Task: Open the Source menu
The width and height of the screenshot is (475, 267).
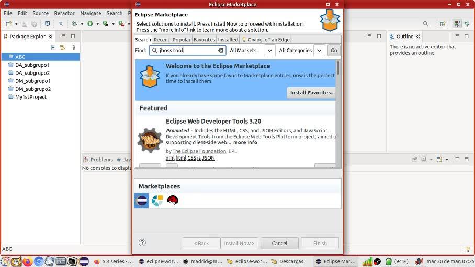Action: pyautogui.click(x=41, y=13)
